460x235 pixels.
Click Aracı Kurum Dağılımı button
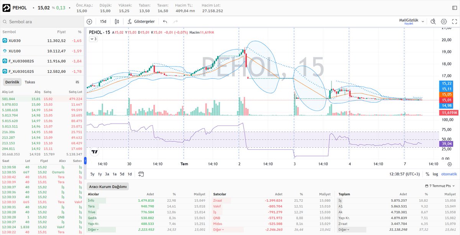tap(108, 186)
